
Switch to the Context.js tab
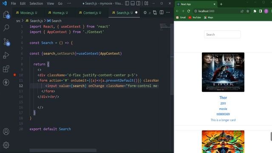click(90, 13)
